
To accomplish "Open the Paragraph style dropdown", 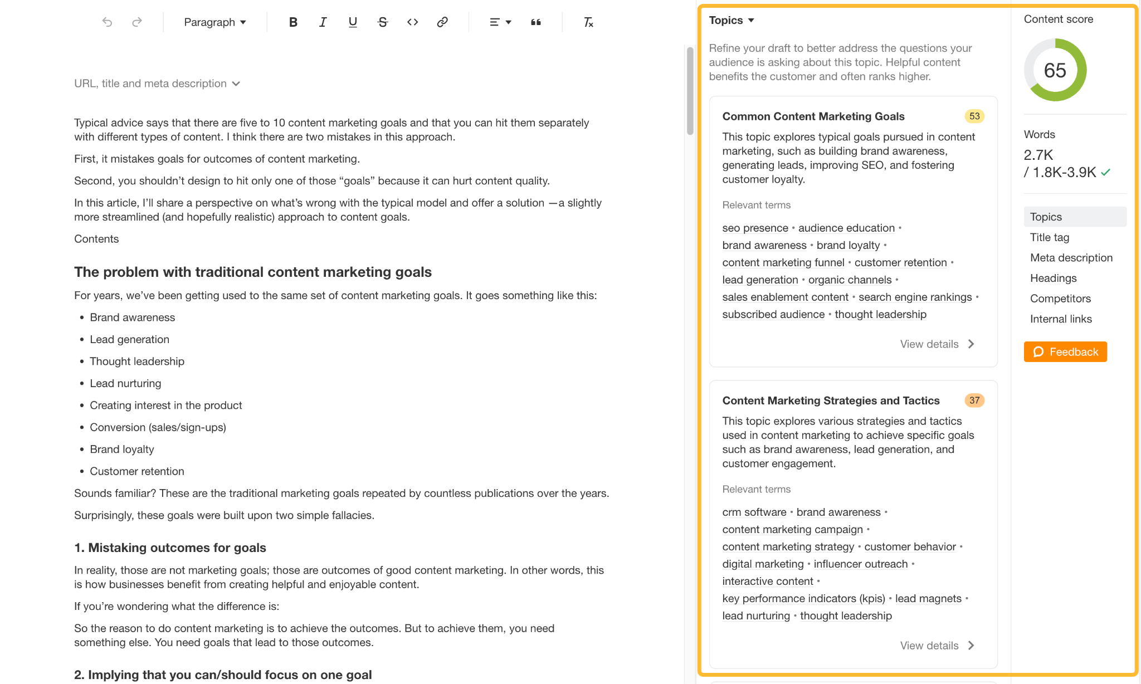I will pyautogui.click(x=213, y=22).
